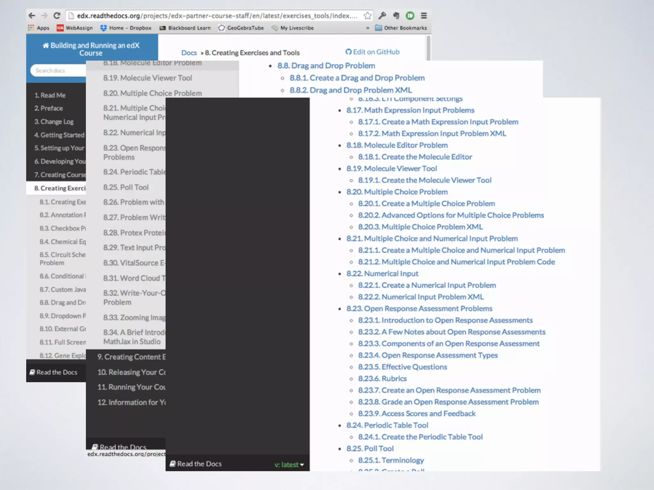Click the page vertical scrollbar

coord(429,47)
